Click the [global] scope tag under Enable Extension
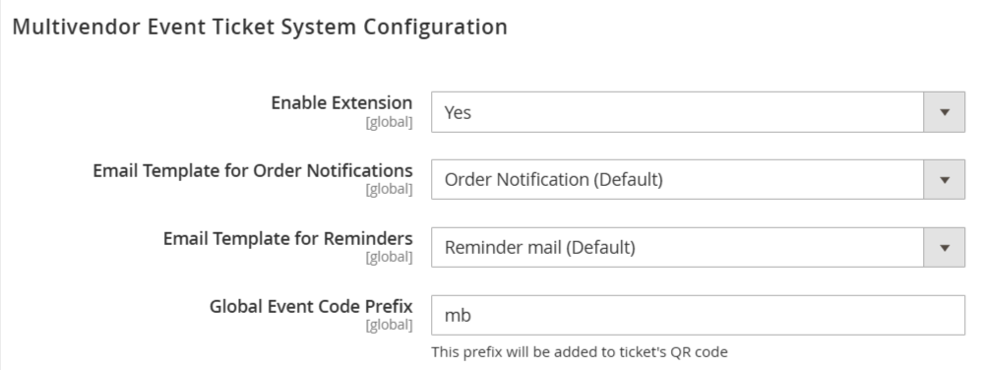The height and width of the screenshot is (370, 985). click(x=390, y=122)
